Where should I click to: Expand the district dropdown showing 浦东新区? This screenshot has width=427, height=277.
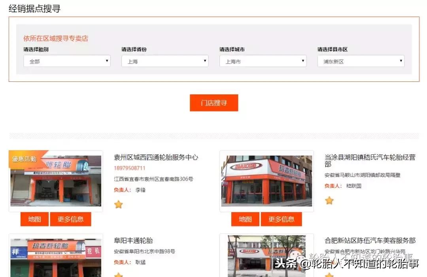(361, 61)
